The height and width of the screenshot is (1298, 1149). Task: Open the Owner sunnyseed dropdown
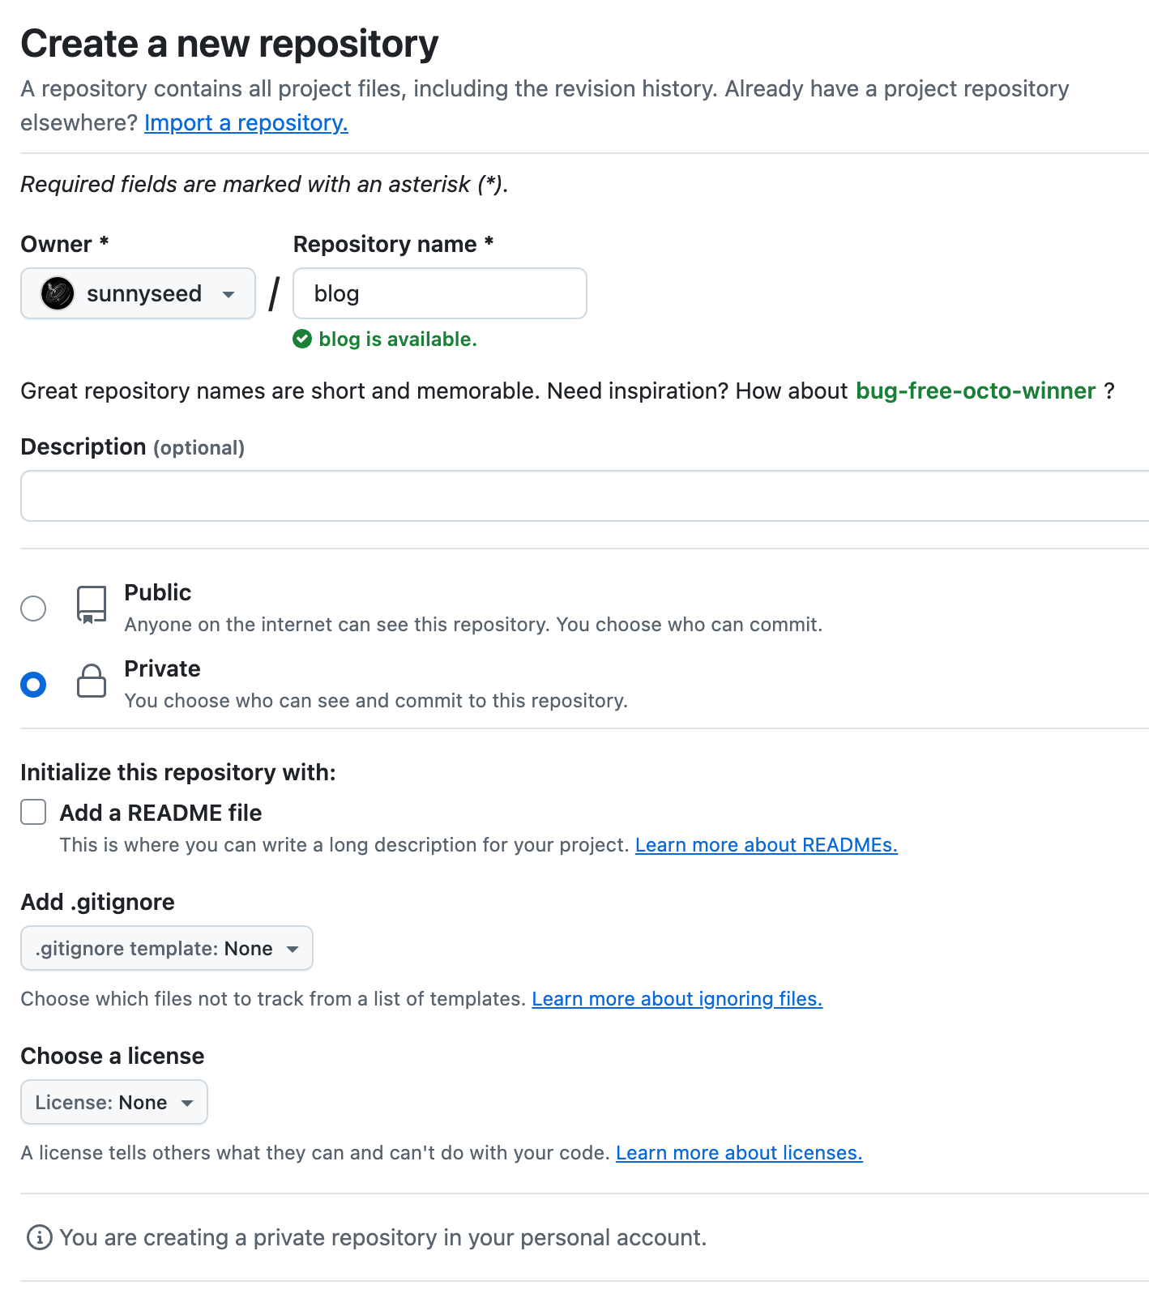138,293
